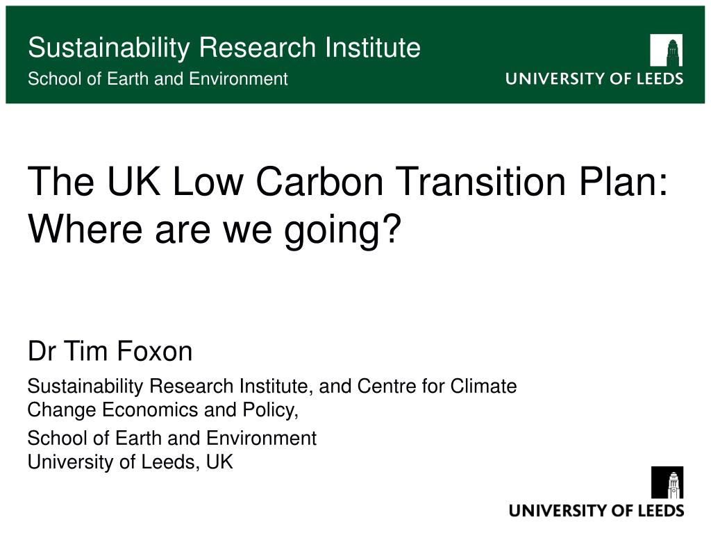Viewport: 711px width, 533px height.
Task: Click the word Carbon in the title
Action: 319,181
